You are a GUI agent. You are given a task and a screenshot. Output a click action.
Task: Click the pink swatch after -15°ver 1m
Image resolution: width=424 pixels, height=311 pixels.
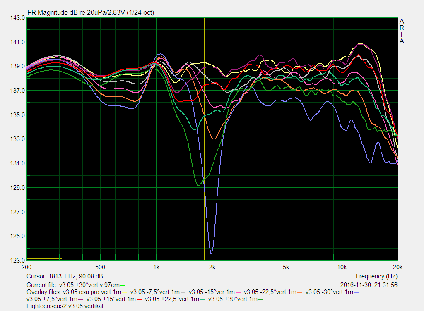tap(238, 292)
